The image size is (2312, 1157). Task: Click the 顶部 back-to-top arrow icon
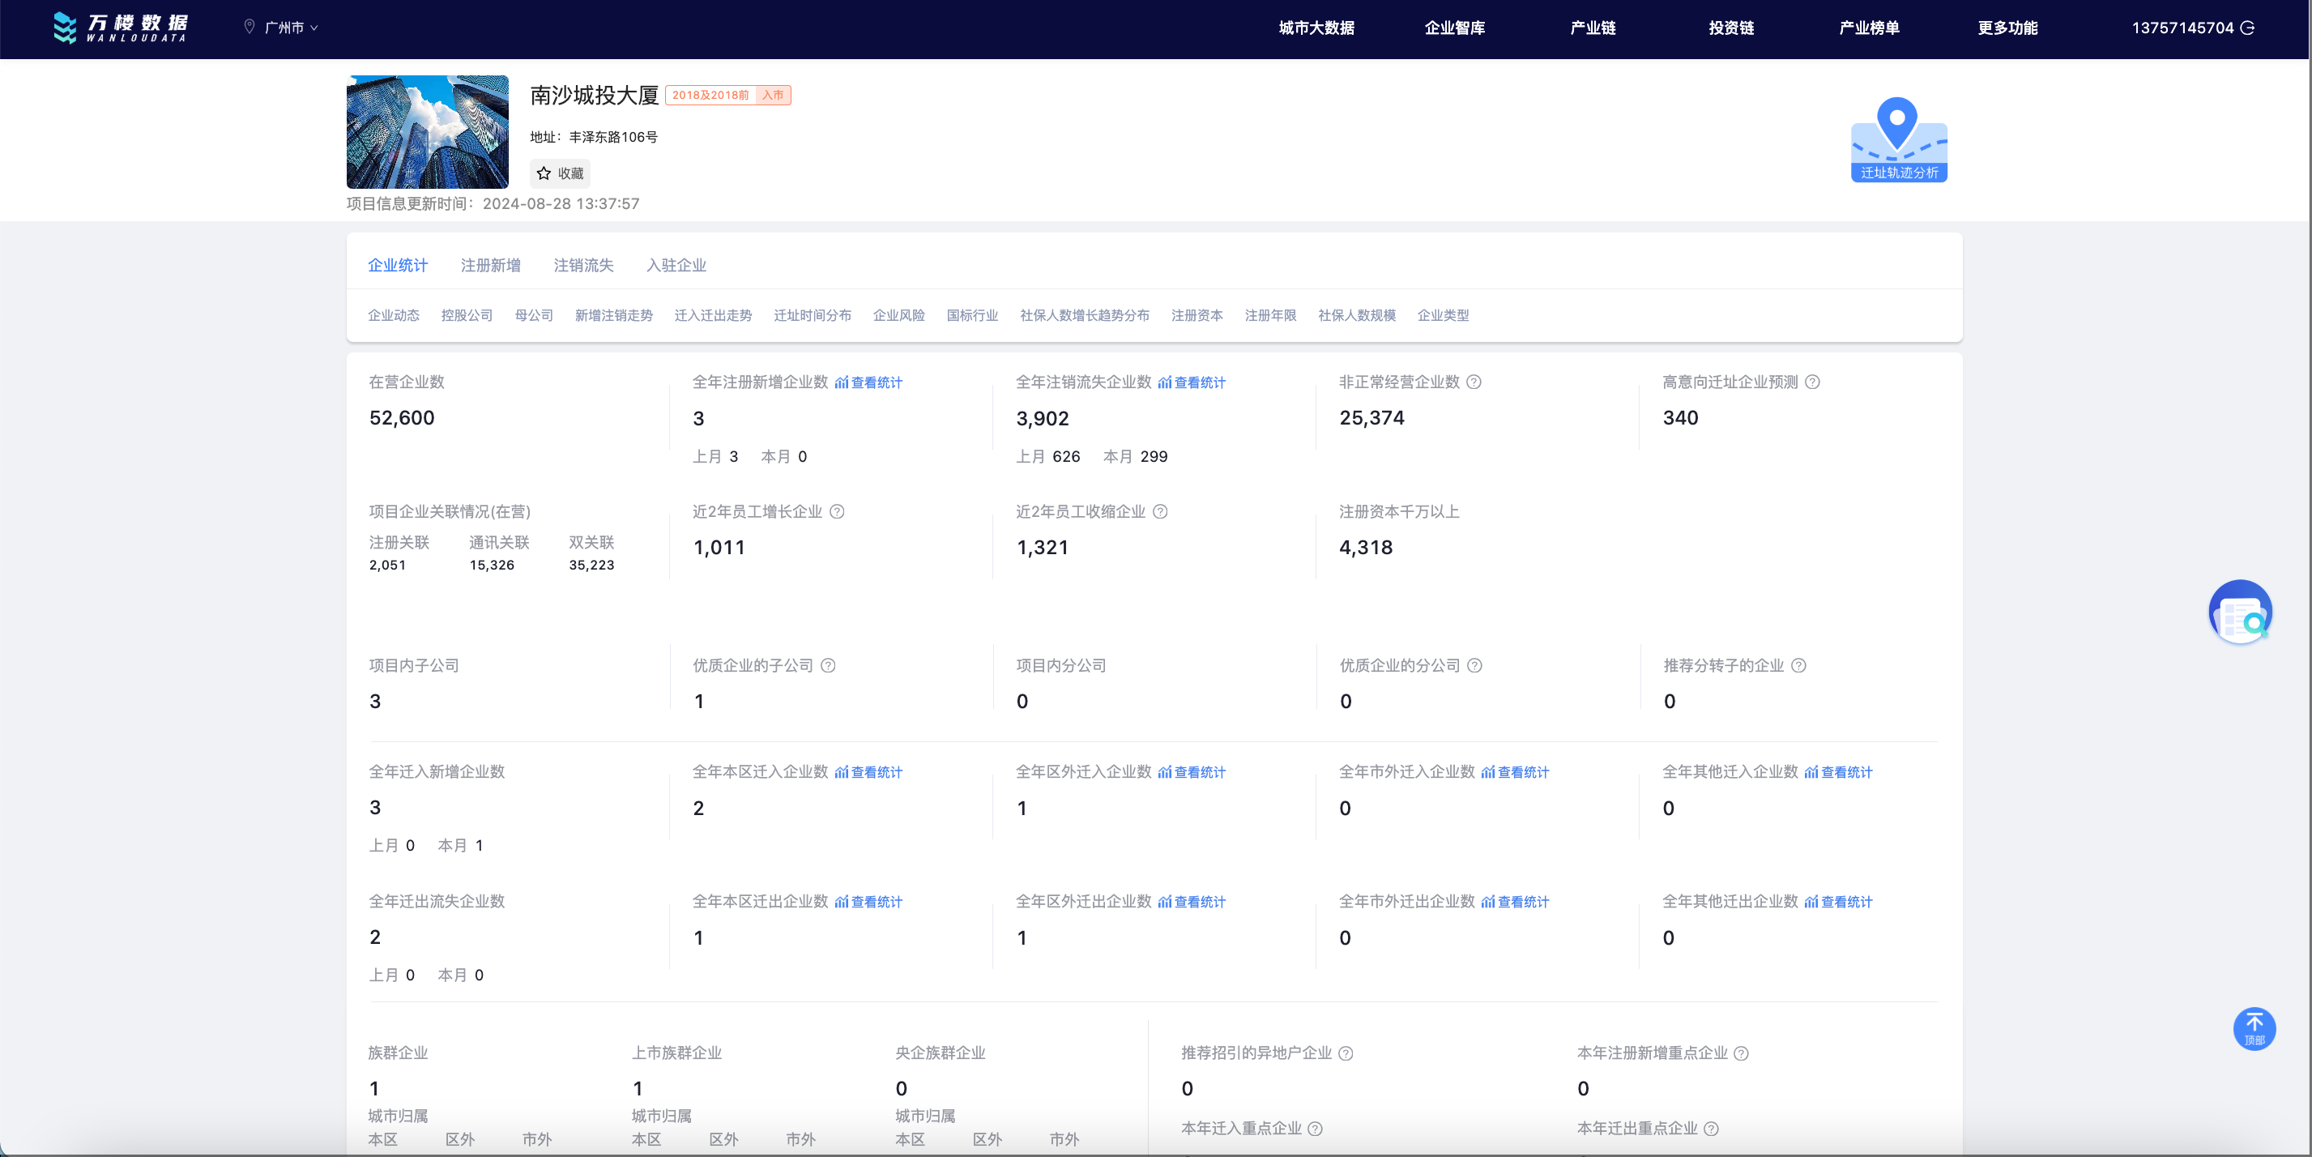pos(2254,1027)
